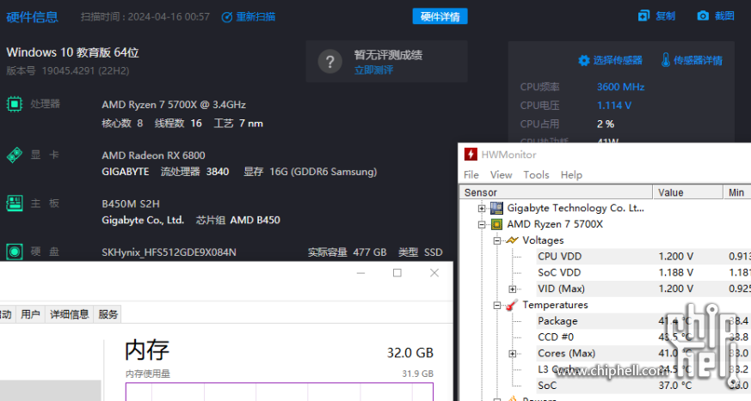Viewport: 751px width, 401px height.
Task: Click the 复制 copy icon
Action: 643,15
